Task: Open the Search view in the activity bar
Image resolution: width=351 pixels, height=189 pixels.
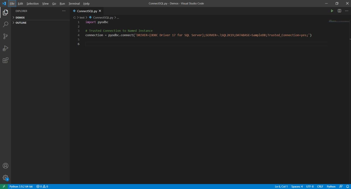Action: (5, 24)
